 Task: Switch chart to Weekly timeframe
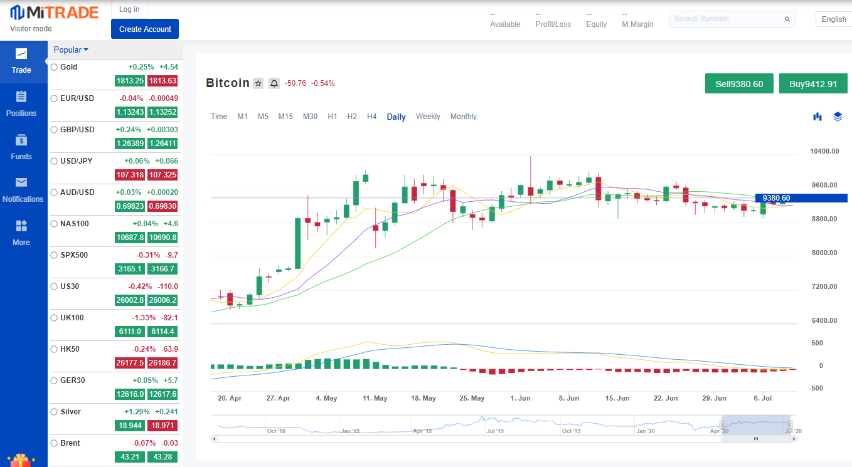coord(428,117)
